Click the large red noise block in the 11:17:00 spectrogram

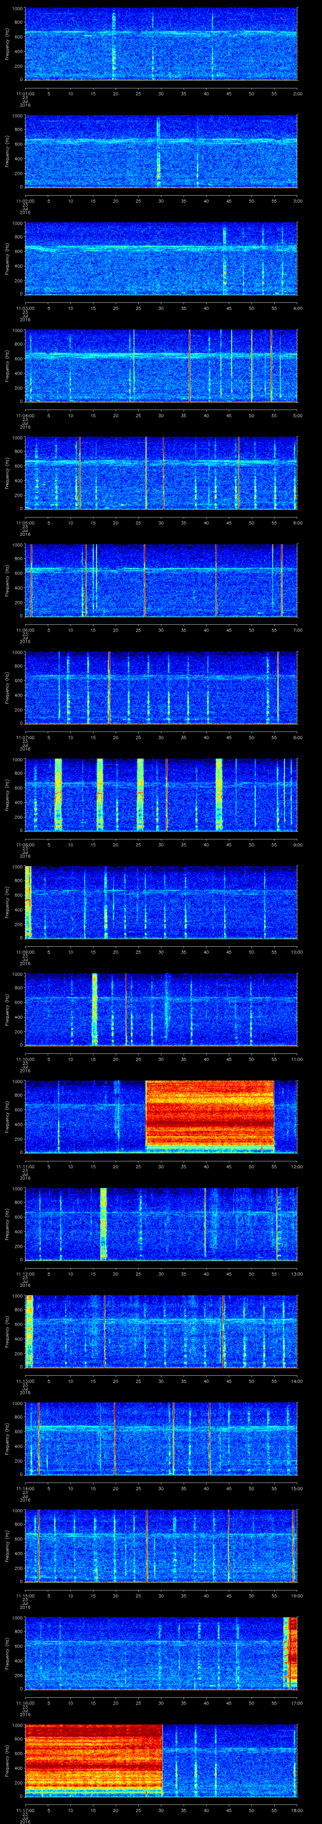pos(93,1760)
